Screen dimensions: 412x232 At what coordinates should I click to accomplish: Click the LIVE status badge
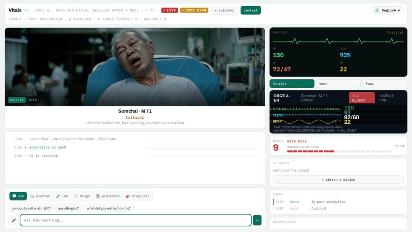[x=169, y=10]
